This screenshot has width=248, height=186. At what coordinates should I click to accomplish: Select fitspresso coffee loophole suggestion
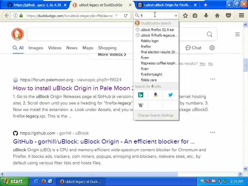pyautogui.click(x=156, y=63)
